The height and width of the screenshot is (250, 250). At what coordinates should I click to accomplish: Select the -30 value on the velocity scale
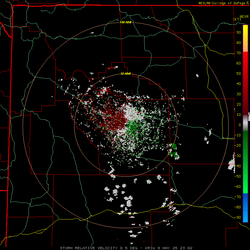tap(237, 156)
